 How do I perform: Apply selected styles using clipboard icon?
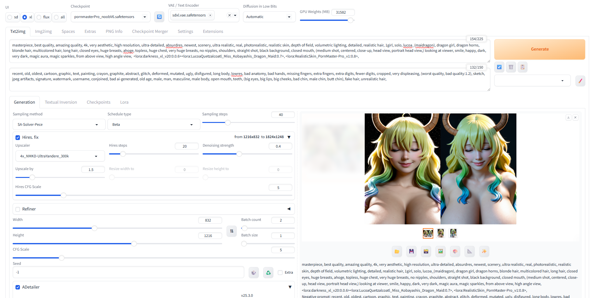pos(522,67)
